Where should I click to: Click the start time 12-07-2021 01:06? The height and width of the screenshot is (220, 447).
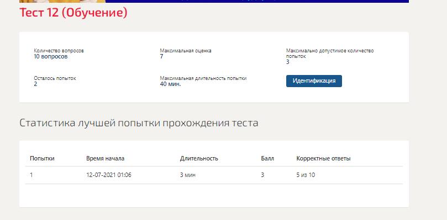109,175
